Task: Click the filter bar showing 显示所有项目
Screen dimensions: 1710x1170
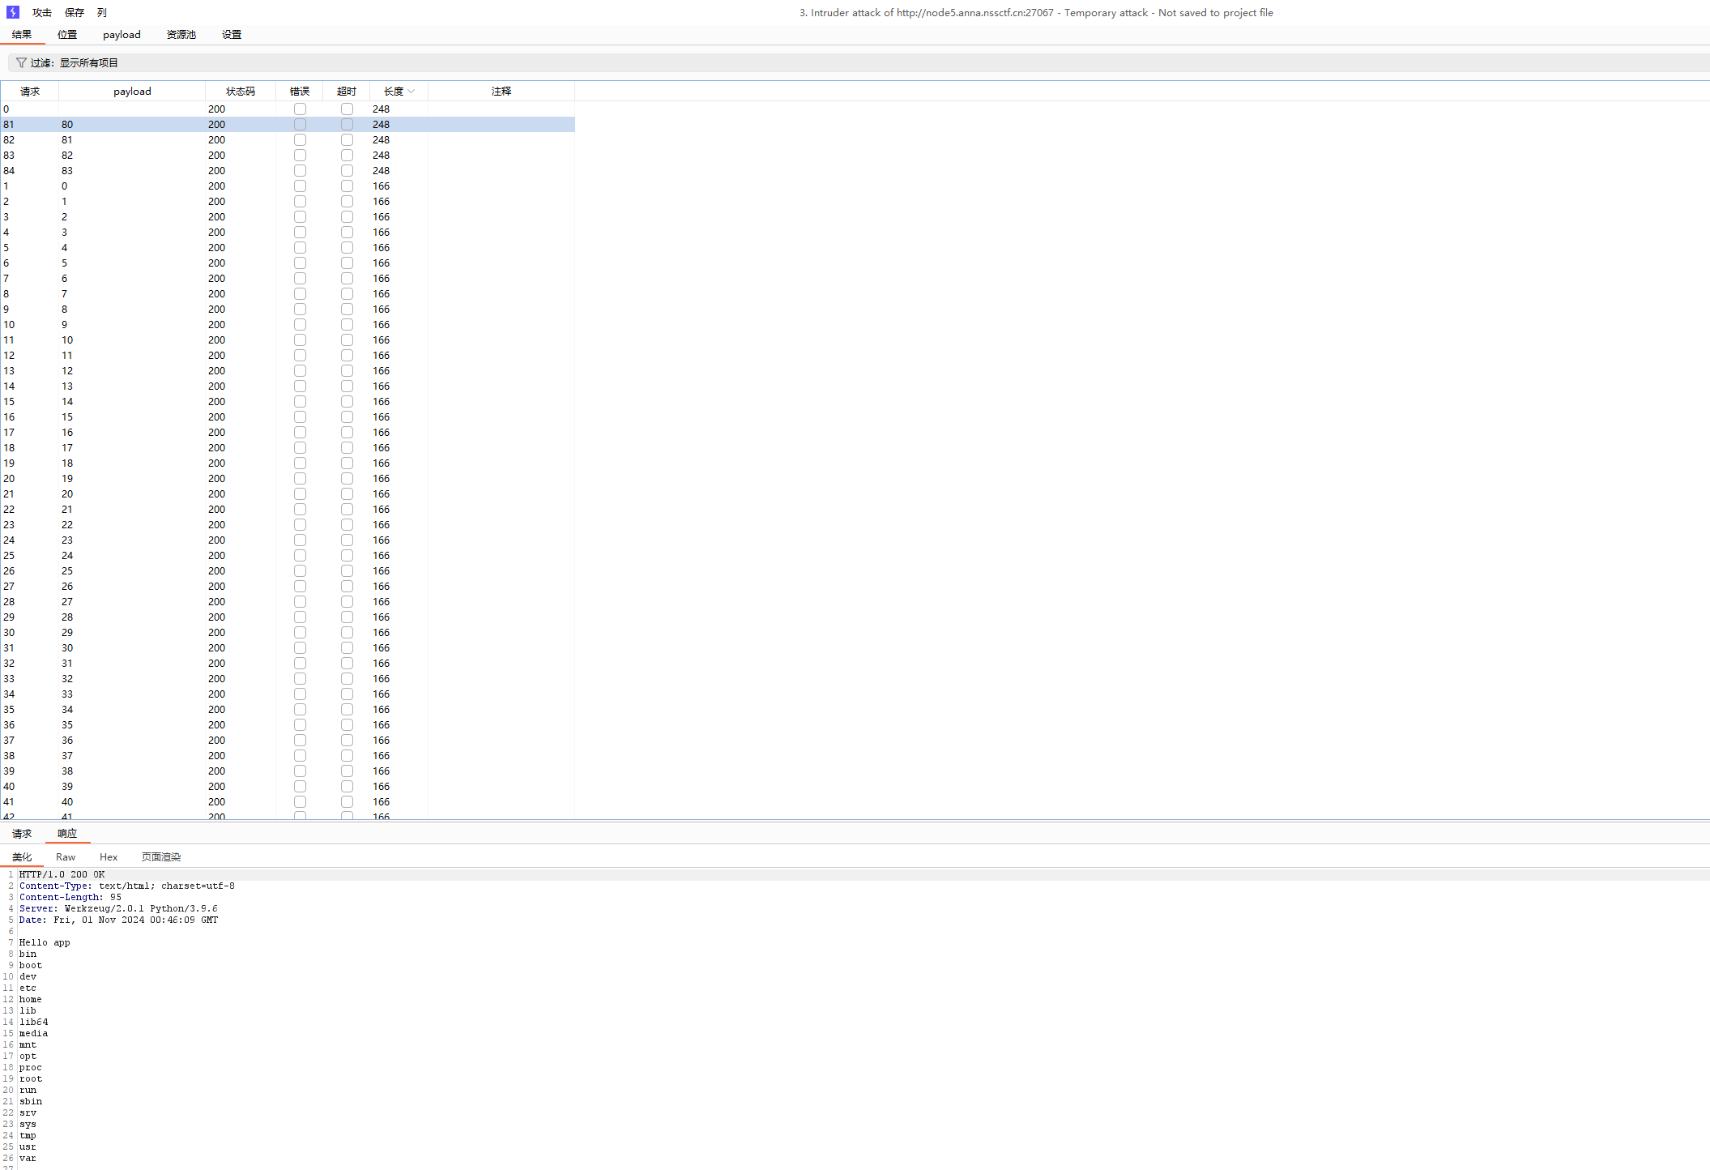Action: point(859,62)
